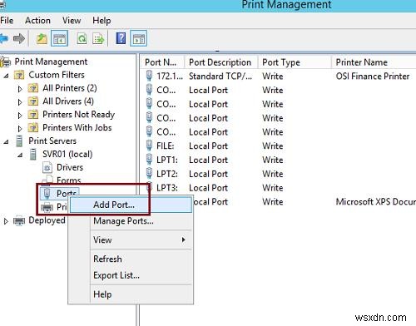Click the port icon for the FILE: row

click(149, 146)
